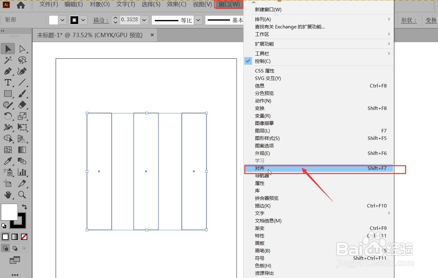The image size is (438, 278).
Task: Select the Artboard tool
Action: coord(8,184)
